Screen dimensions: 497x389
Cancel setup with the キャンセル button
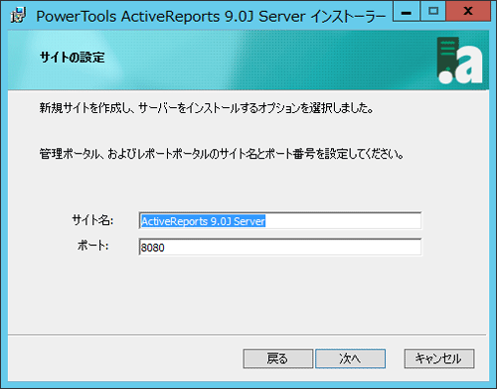[439, 358]
